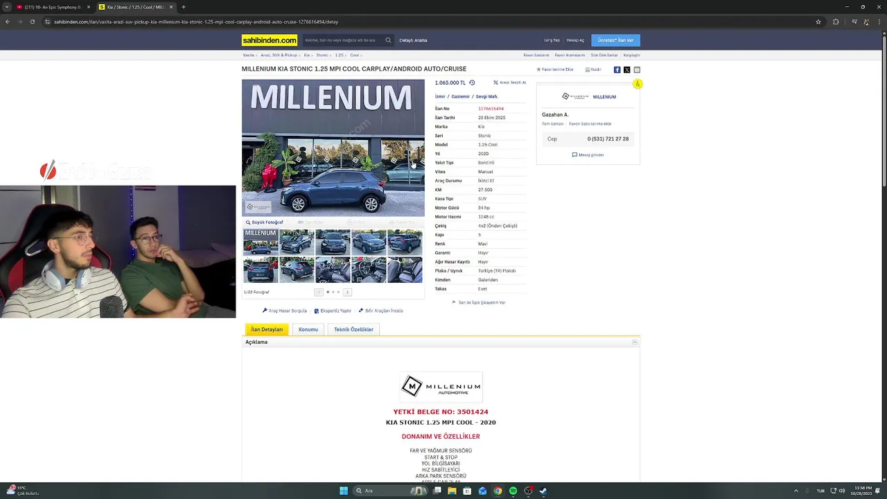Click Stonic breadcrumb
The image size is (887, 499).
pyautogui.click(x=322, y=55)
